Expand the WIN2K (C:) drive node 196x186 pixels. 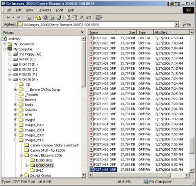pyautogui.click(x=10, y=59)
